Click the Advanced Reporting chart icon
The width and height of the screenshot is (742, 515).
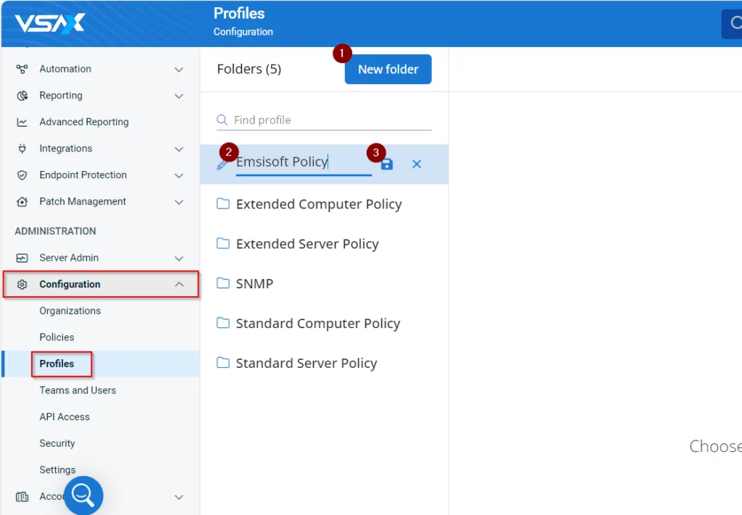22,122
